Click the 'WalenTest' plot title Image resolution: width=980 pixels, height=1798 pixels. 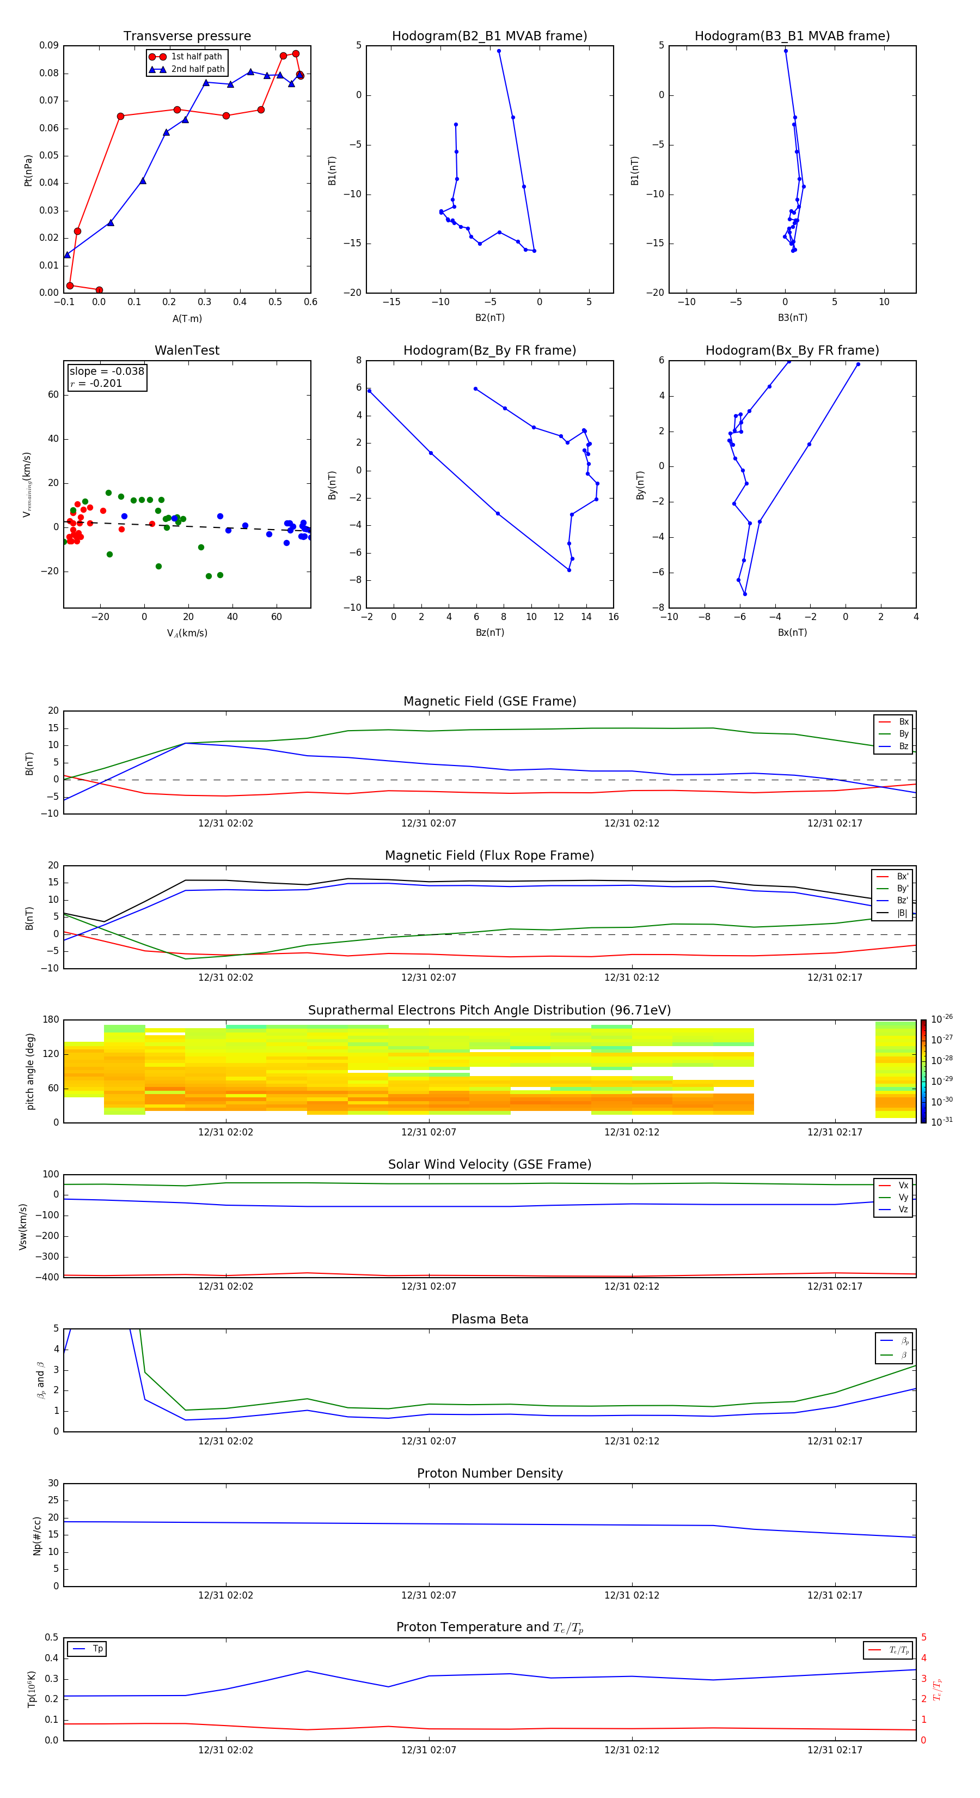(x=187, y=350)
